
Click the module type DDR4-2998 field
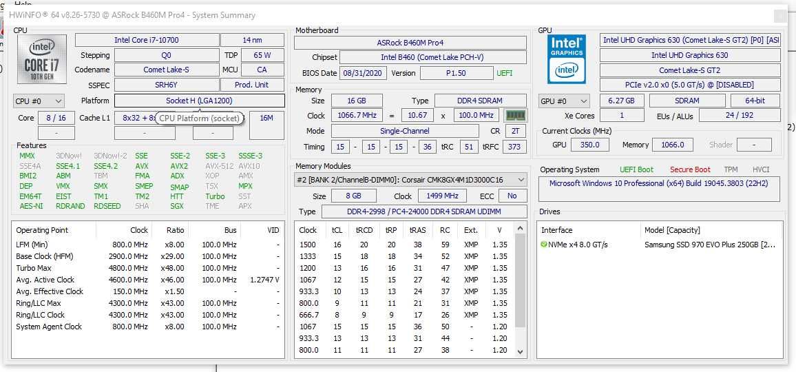pyautogui.click(x=424, y=211)
